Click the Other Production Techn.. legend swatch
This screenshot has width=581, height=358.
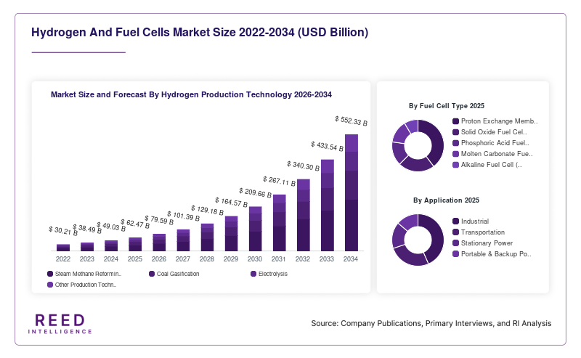pos(50,285)
